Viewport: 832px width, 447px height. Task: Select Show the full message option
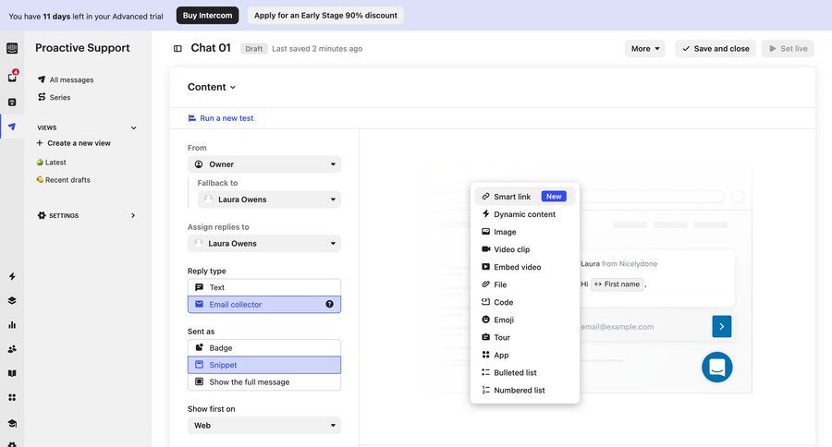(x=264, y=381)
